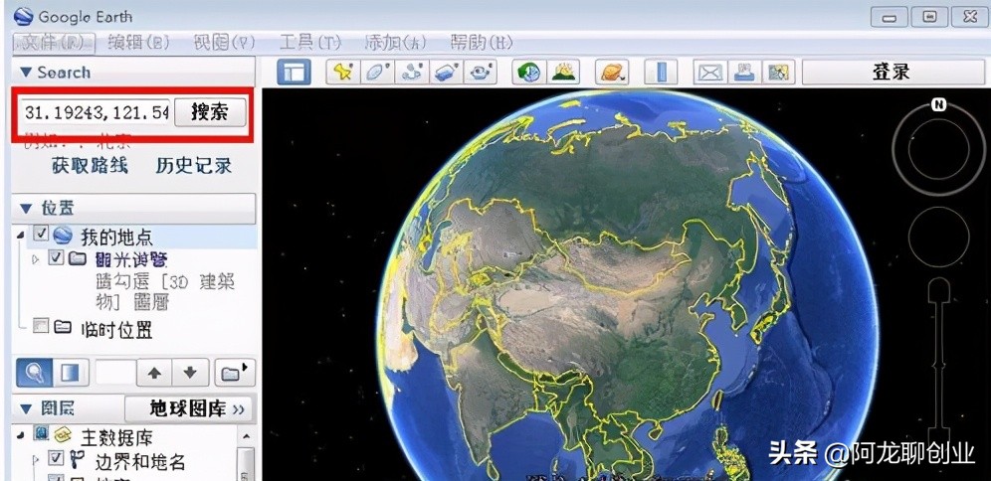Select the Add Path tool
The image size is (991, 481).
point(412,72)
